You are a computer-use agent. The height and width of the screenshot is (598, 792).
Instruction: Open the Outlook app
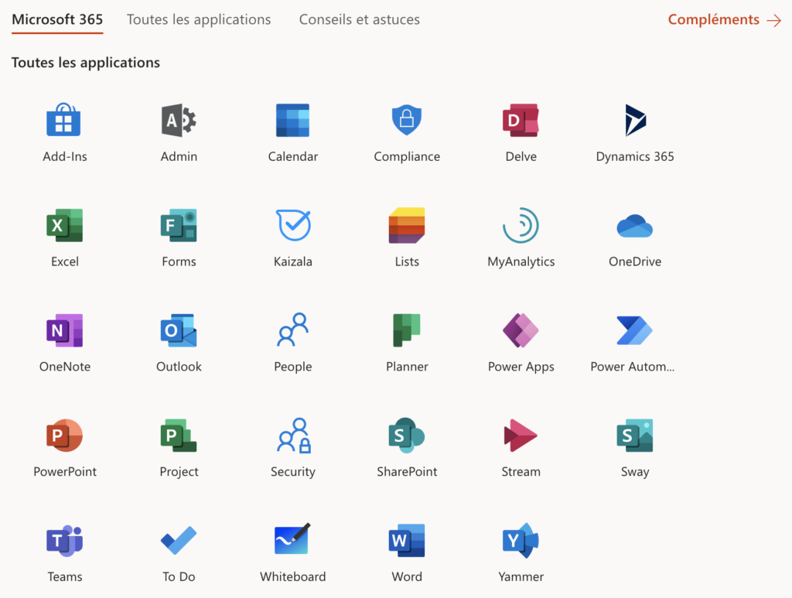(x=178, y=330)
